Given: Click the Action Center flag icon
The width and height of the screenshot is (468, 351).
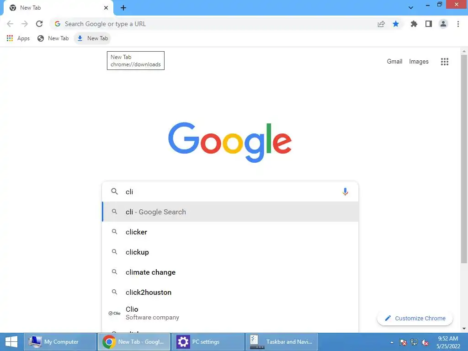Looking at the screenshot, I should 403,342.
